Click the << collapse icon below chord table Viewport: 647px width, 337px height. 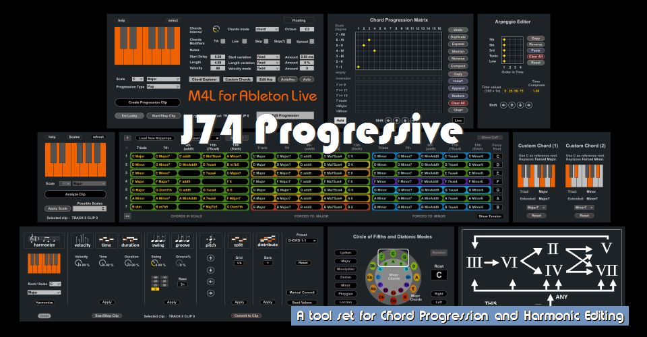[x=127, y=216]
